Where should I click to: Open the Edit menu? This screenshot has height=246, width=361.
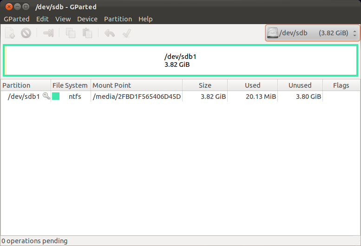click(42, 19)
